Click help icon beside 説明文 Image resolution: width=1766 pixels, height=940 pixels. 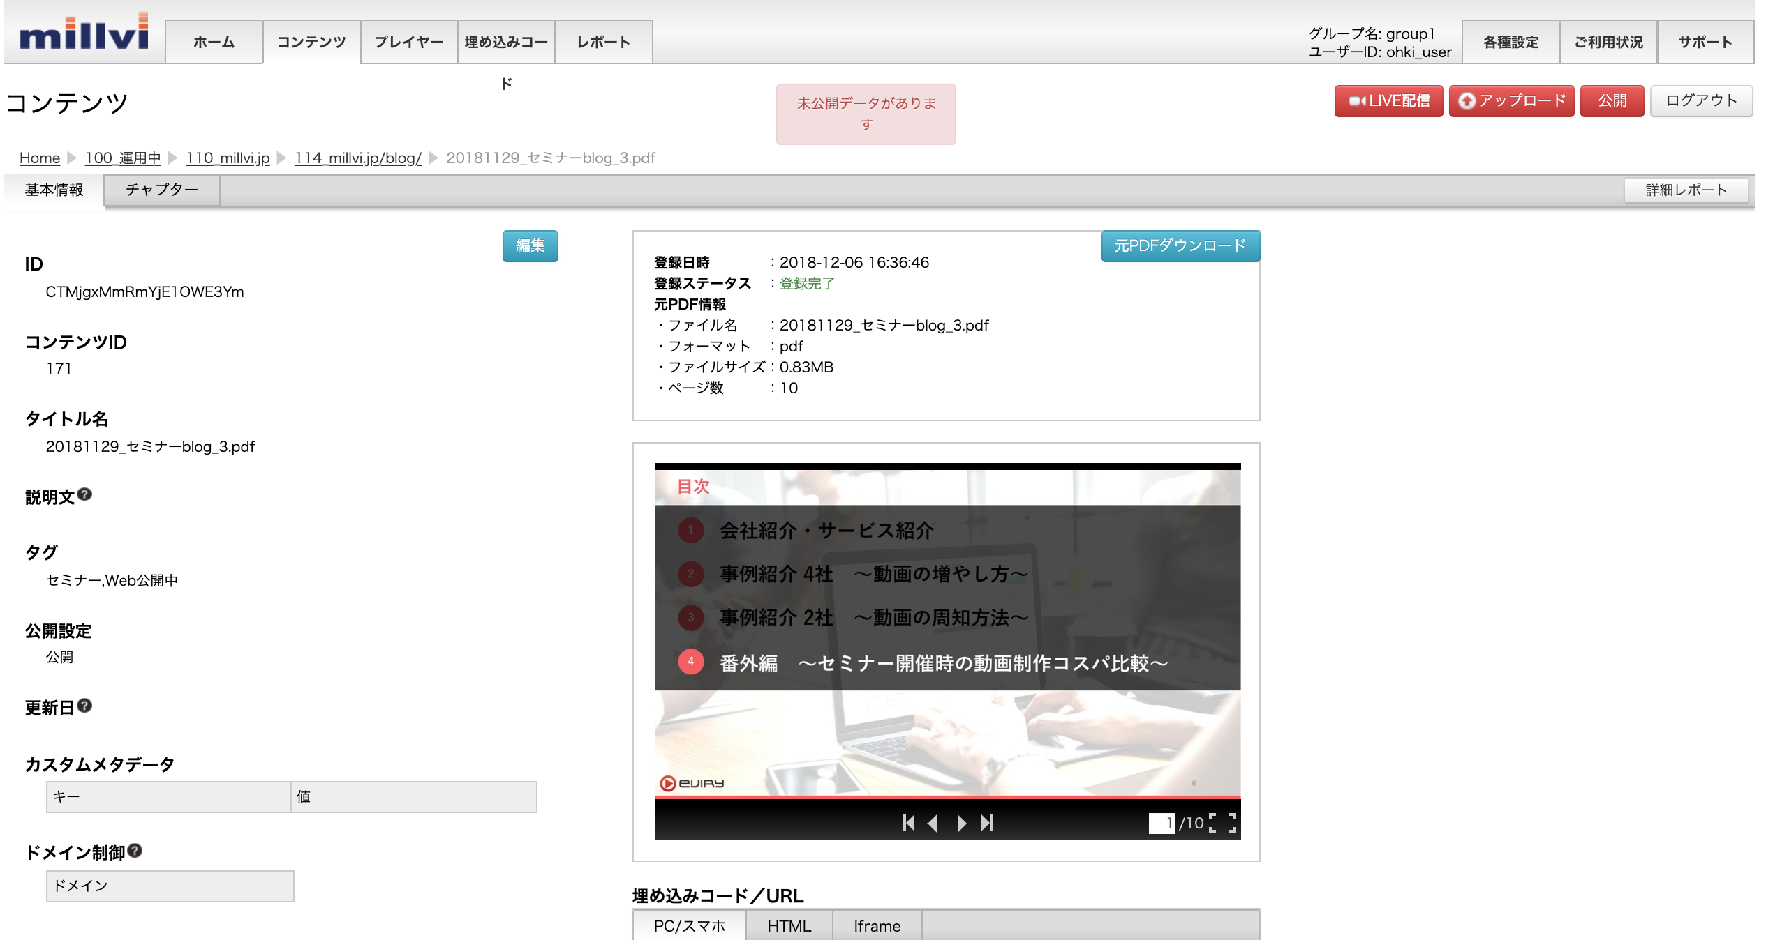click(x=84, y=494)
